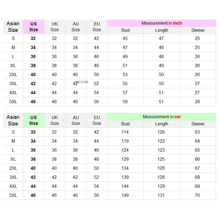Screen dimensions: 219x219
Task: Click the Length column header in inch table
Action: [162, 30]
